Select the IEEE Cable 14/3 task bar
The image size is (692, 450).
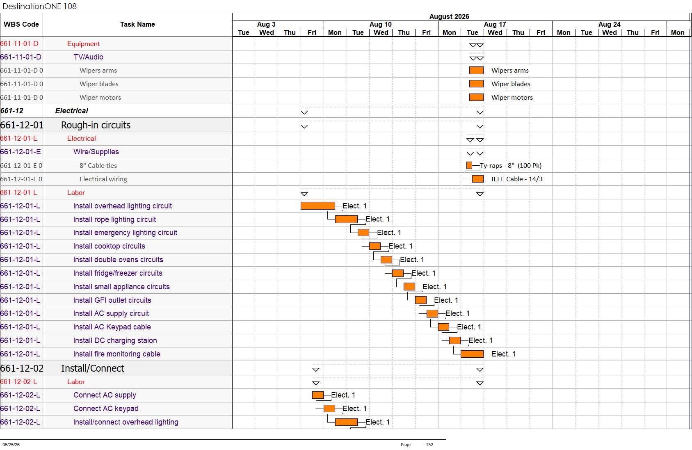click(x=478, y=179)
